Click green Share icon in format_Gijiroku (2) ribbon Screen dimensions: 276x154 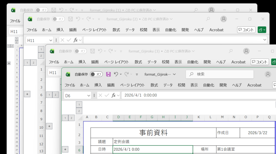coord(262,30)
